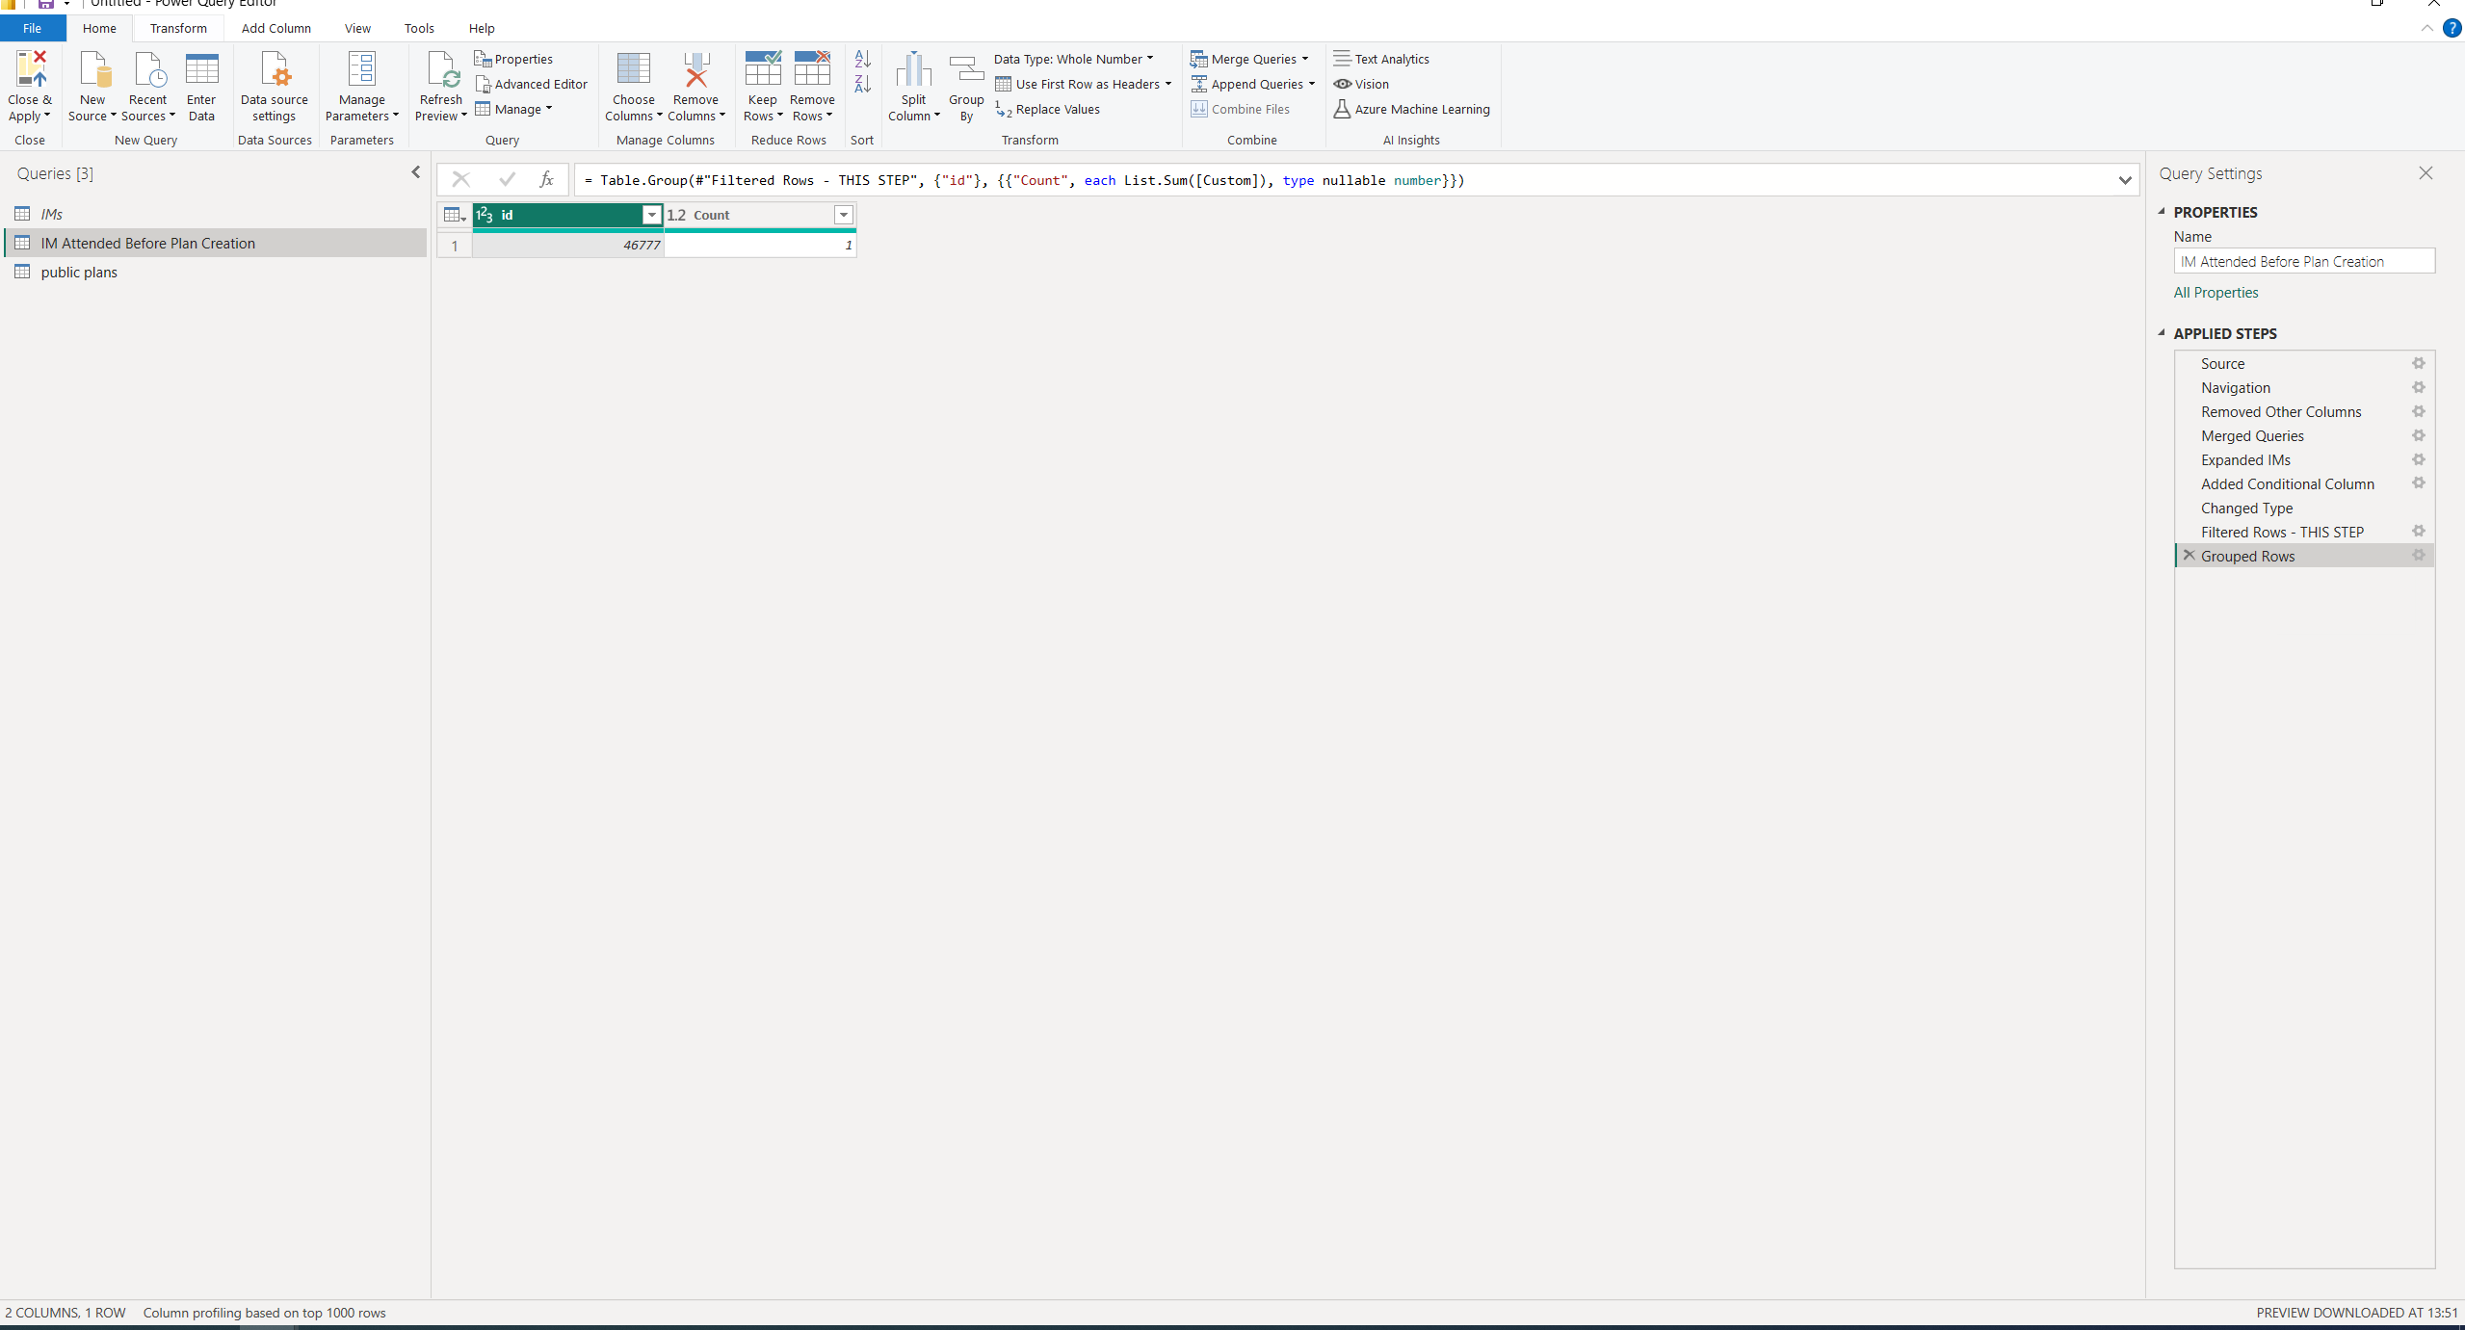Click the Text Analytics tool

tap(1381, 59)
